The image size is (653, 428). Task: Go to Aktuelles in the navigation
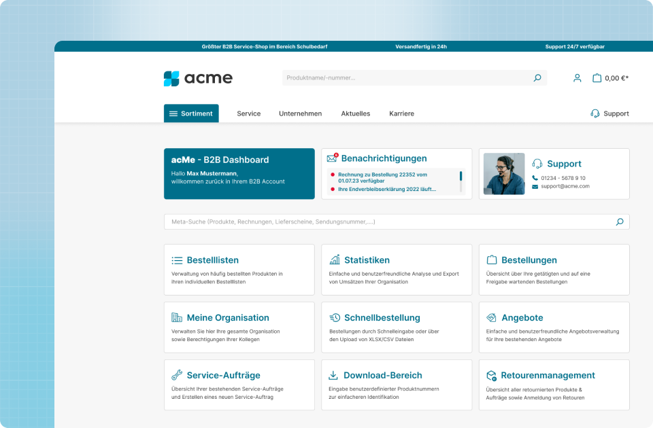pyautogui.click(x=355, y=113)
